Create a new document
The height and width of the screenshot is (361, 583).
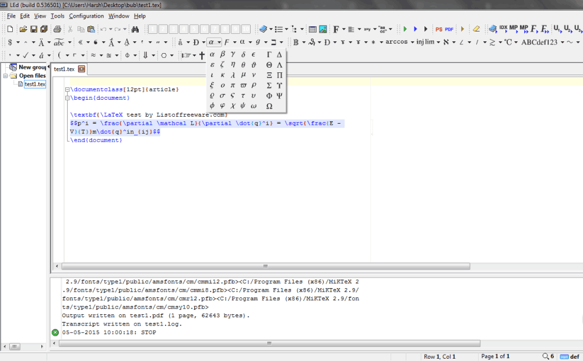tap(10, 29)
